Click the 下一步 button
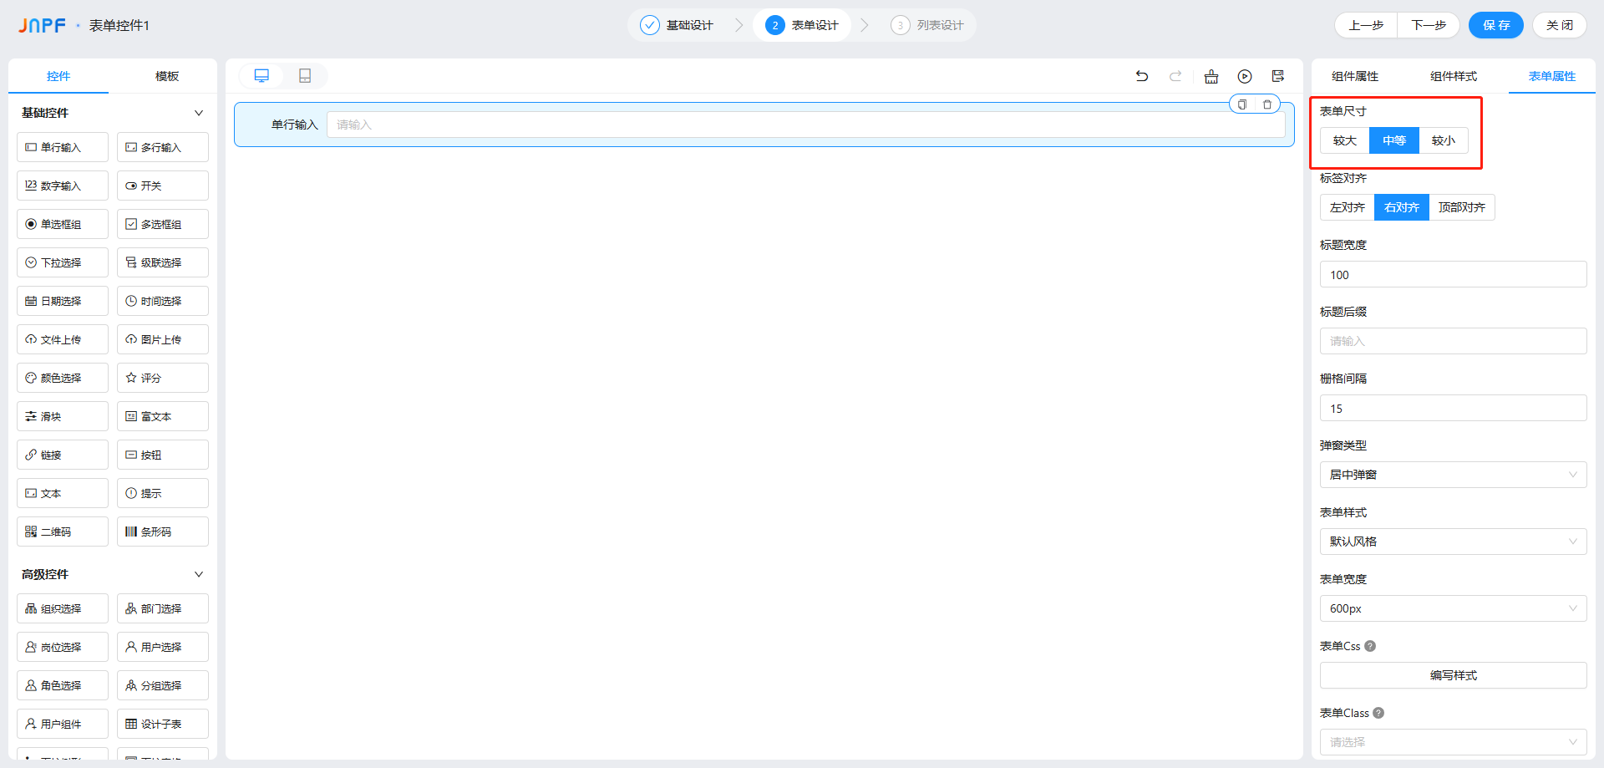This screenshot has height=768, width=1604. click(x=1429, y=25)
